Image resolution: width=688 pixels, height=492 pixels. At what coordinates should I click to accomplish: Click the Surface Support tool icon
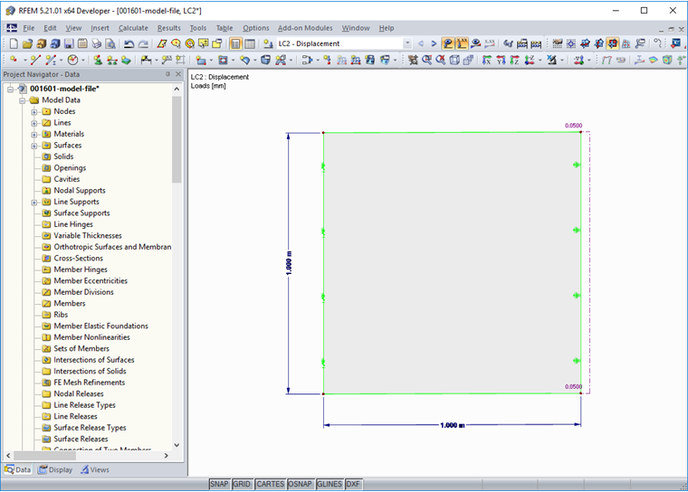[x=126, y=60]
